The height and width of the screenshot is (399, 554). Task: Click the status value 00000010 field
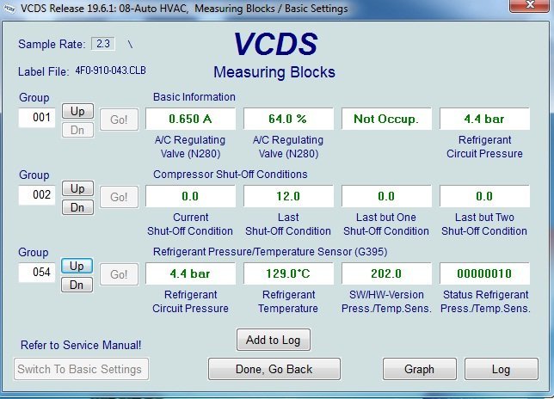[484, 273]
